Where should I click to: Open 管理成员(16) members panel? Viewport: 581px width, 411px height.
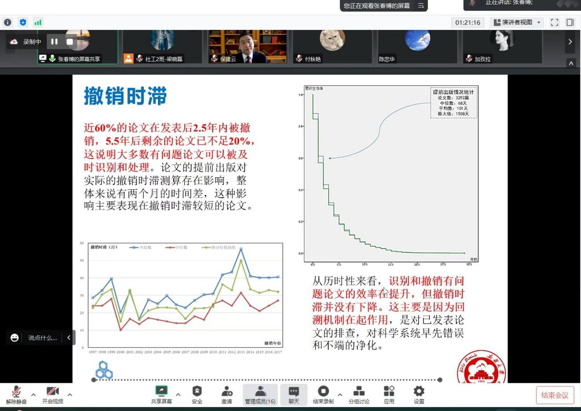260,395
